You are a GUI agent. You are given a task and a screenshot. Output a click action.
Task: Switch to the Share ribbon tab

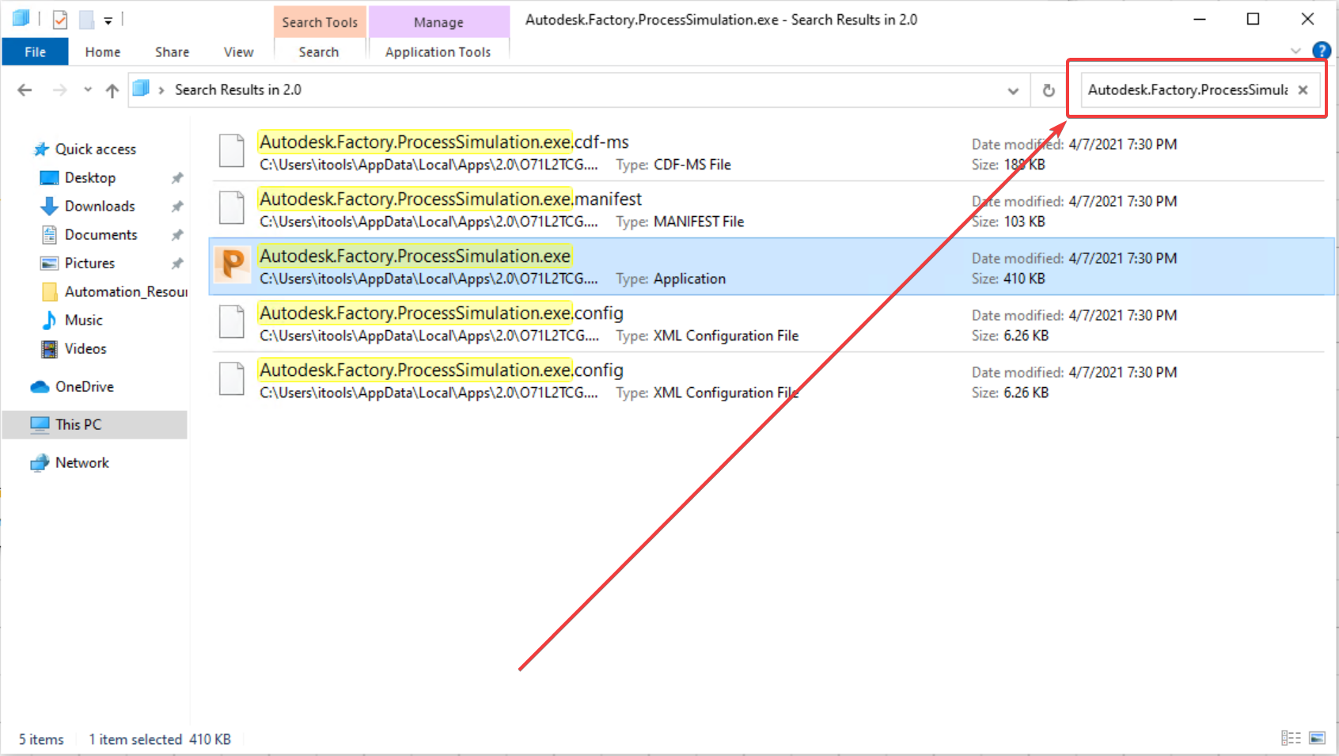(x=172, y=52)
